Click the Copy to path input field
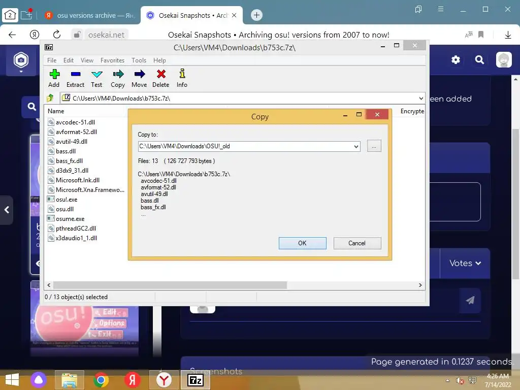The width and height of the screenshot is (520, 390). click(x=245, y=147)
